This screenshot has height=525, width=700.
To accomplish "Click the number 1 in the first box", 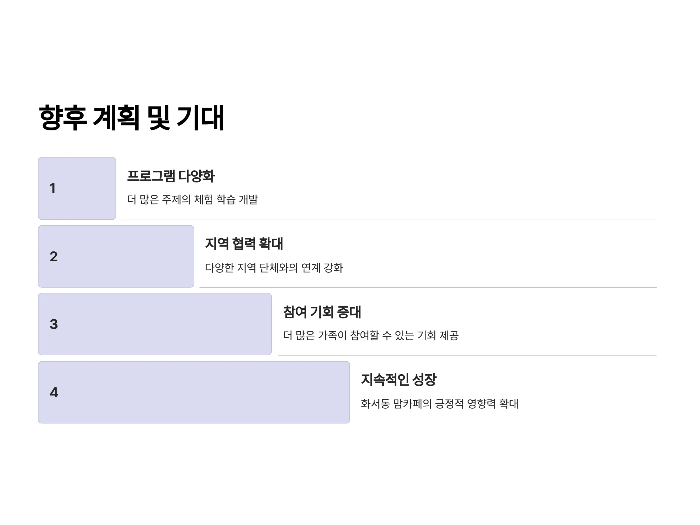I will tap(52, 188).
